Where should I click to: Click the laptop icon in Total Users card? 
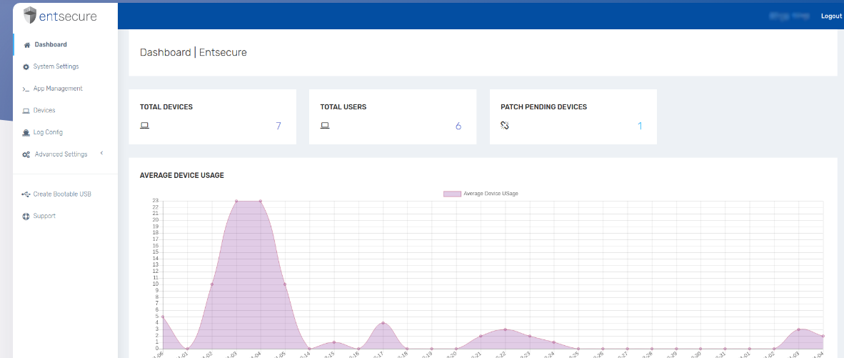(x=325, y=126)
